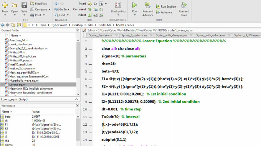Click editor line 10 dt=0.001 code
Viewport: 261px width, 146px height.
coord(110,109)
